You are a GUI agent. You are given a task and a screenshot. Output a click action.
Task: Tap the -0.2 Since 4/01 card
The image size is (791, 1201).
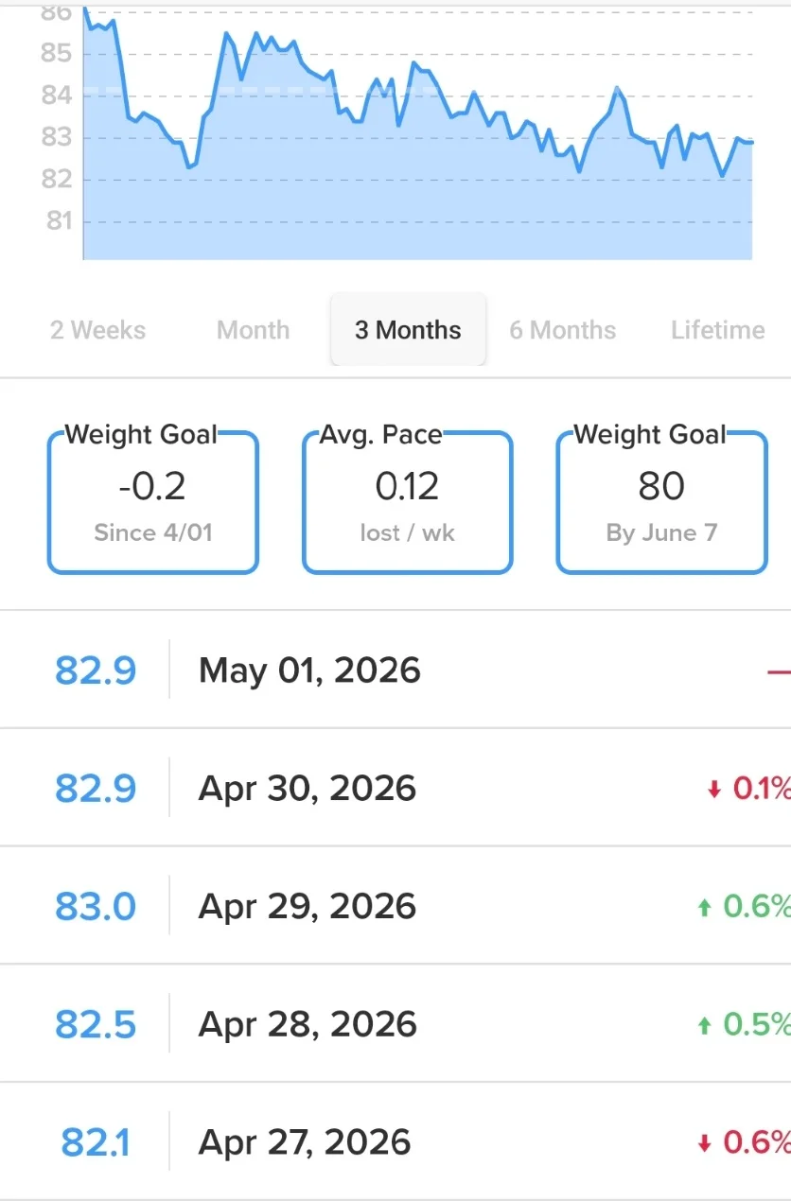152,501
